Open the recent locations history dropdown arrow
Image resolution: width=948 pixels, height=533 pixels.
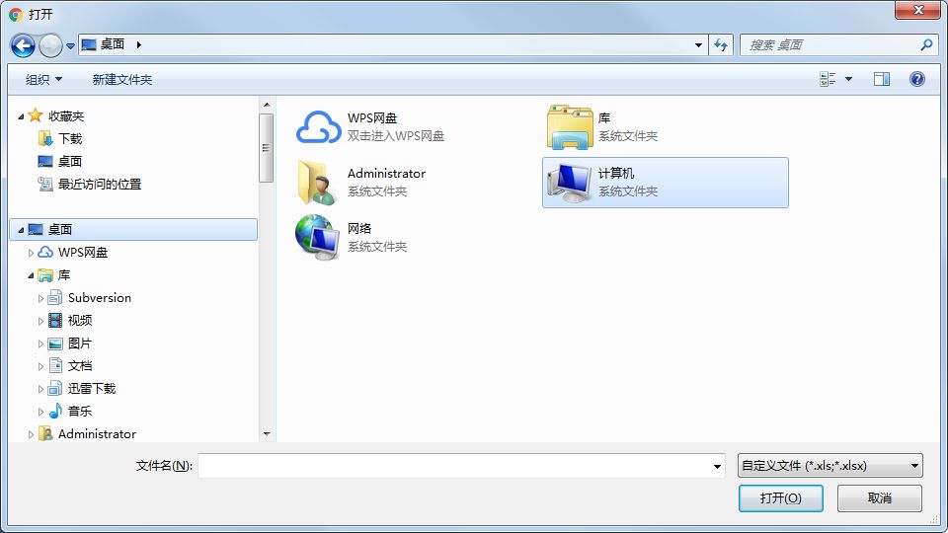[x=70, y=46]
